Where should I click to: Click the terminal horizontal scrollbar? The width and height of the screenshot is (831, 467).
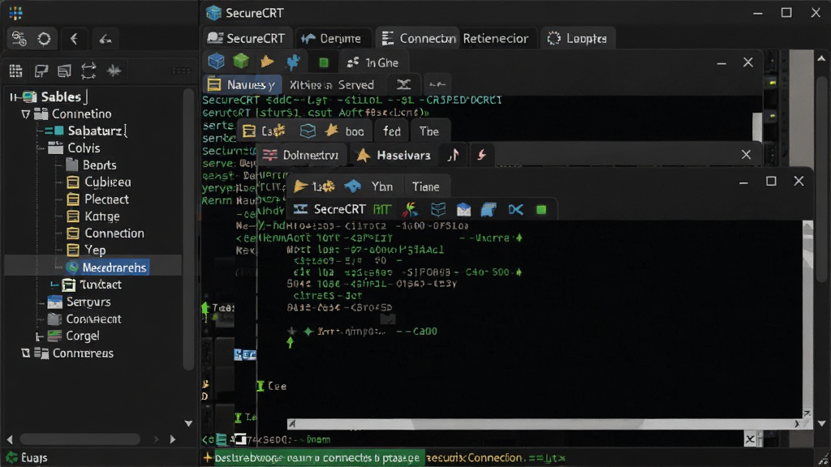pos(544,423)
